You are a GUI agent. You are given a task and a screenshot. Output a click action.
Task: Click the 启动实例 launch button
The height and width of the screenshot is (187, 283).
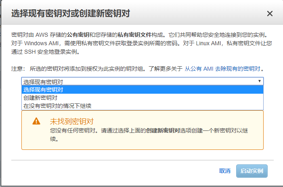[252, 171]
